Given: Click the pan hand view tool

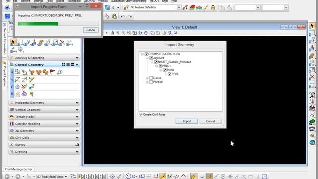Looking at the screenshot, I should tap(146, 33).
